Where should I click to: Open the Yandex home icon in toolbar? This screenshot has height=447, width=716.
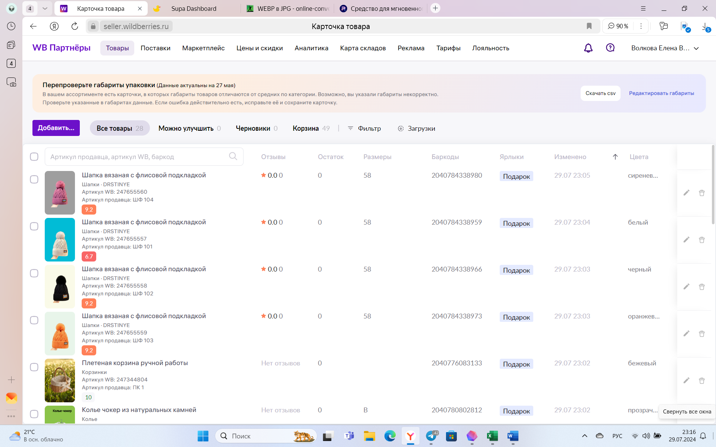[x=54, y=26]
